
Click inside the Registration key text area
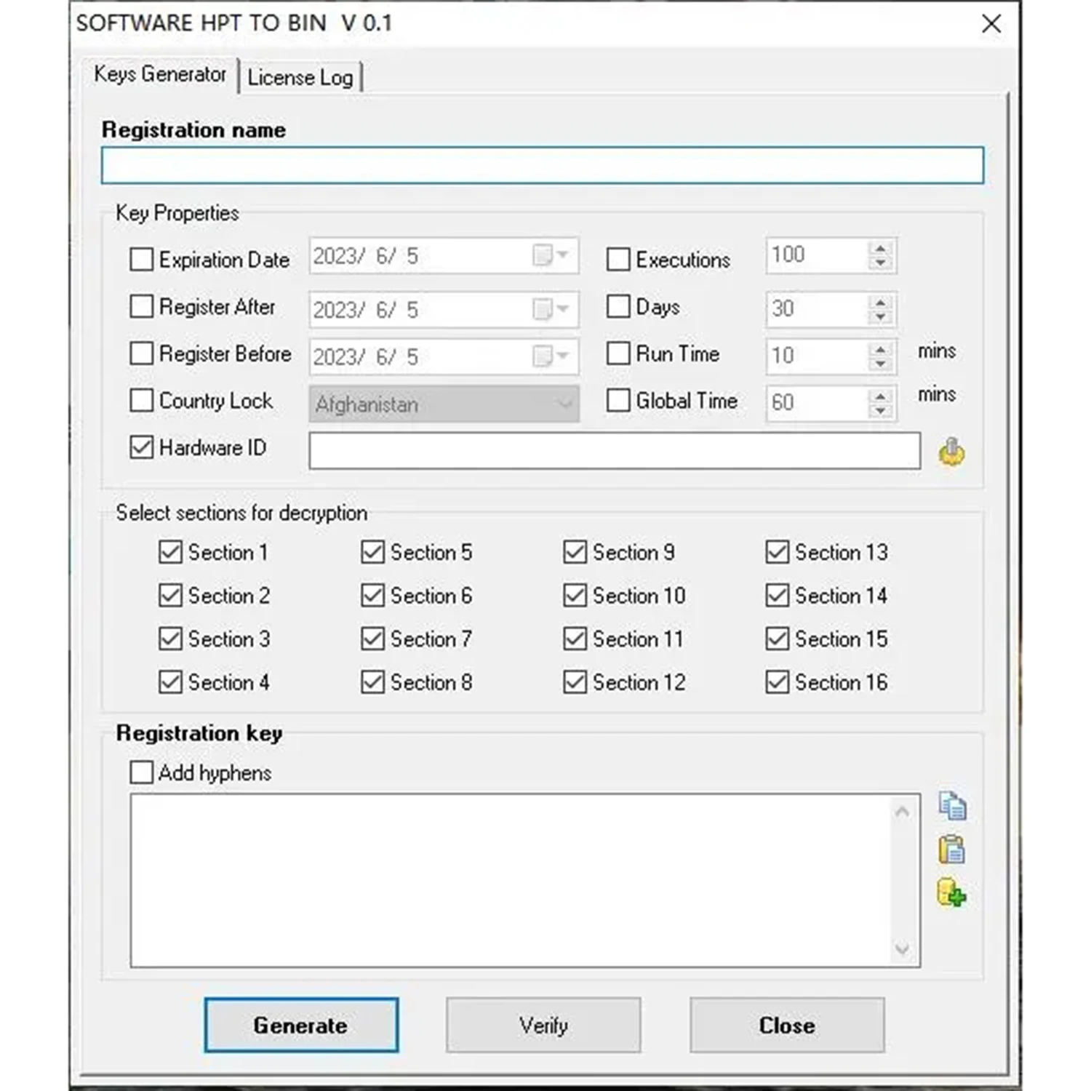[511, 880]
